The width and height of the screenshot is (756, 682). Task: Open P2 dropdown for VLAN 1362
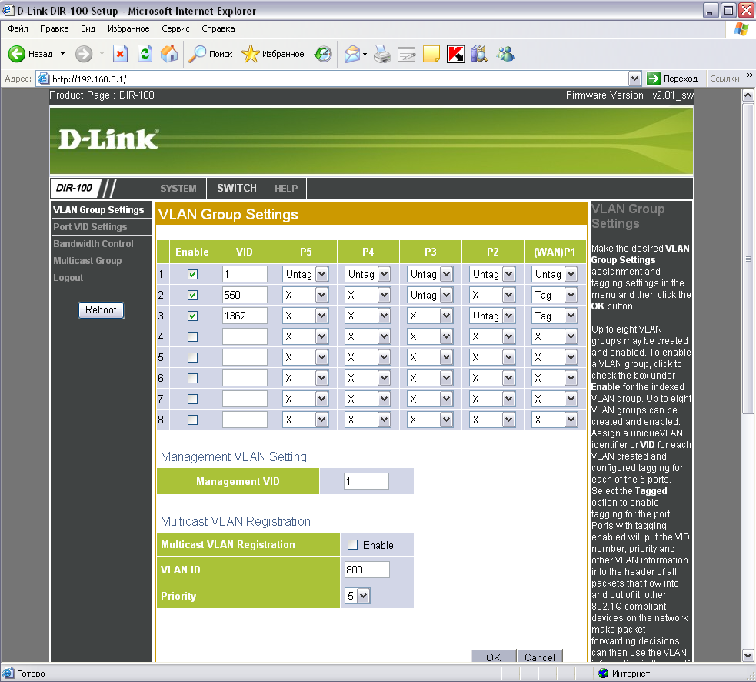click(x=492, y=316)
